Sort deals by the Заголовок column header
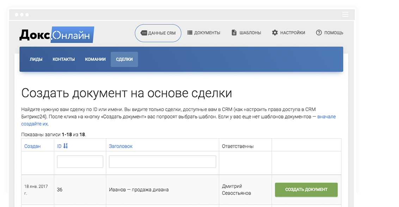The height and width of the screenshot is (207, 399). click(121, 145)
